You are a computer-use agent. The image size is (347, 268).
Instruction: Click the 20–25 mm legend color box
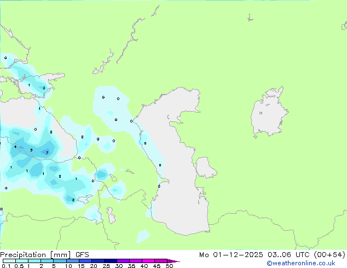click(98, 261)
